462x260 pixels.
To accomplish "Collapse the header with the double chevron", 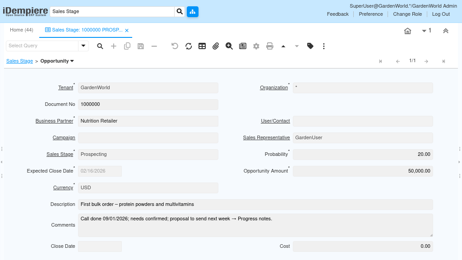I will click(445, 31).
